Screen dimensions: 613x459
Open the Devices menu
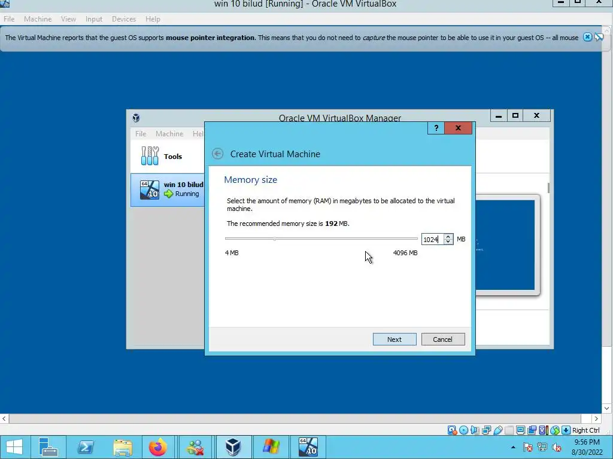124,19
